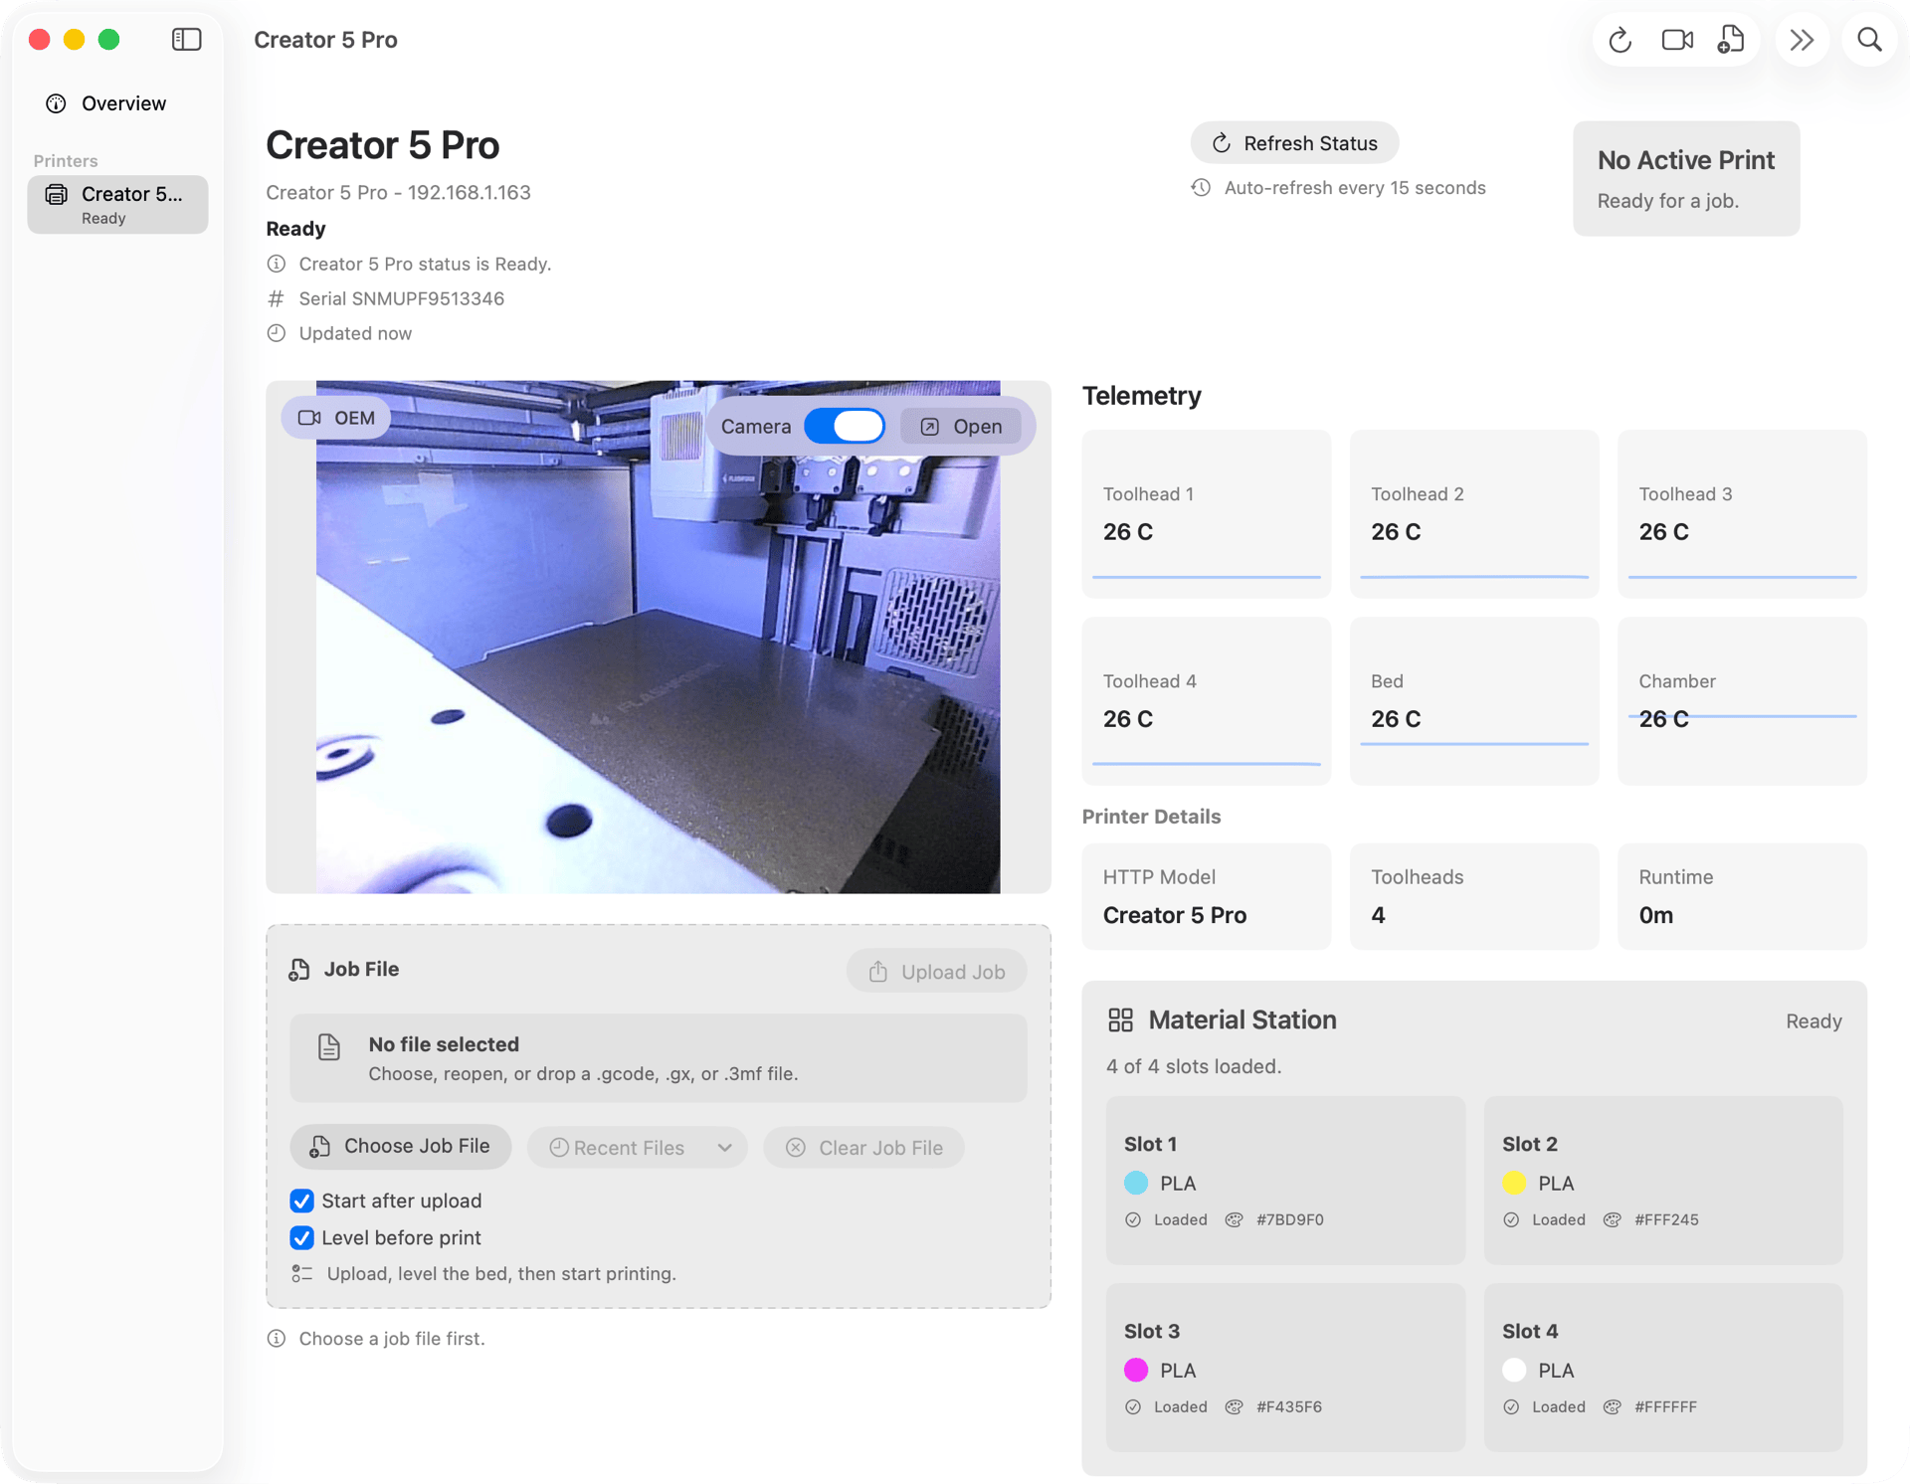Open the Recent Files dropdown
This screenshot has width=1910, height=1484.
coord(637,1148)
